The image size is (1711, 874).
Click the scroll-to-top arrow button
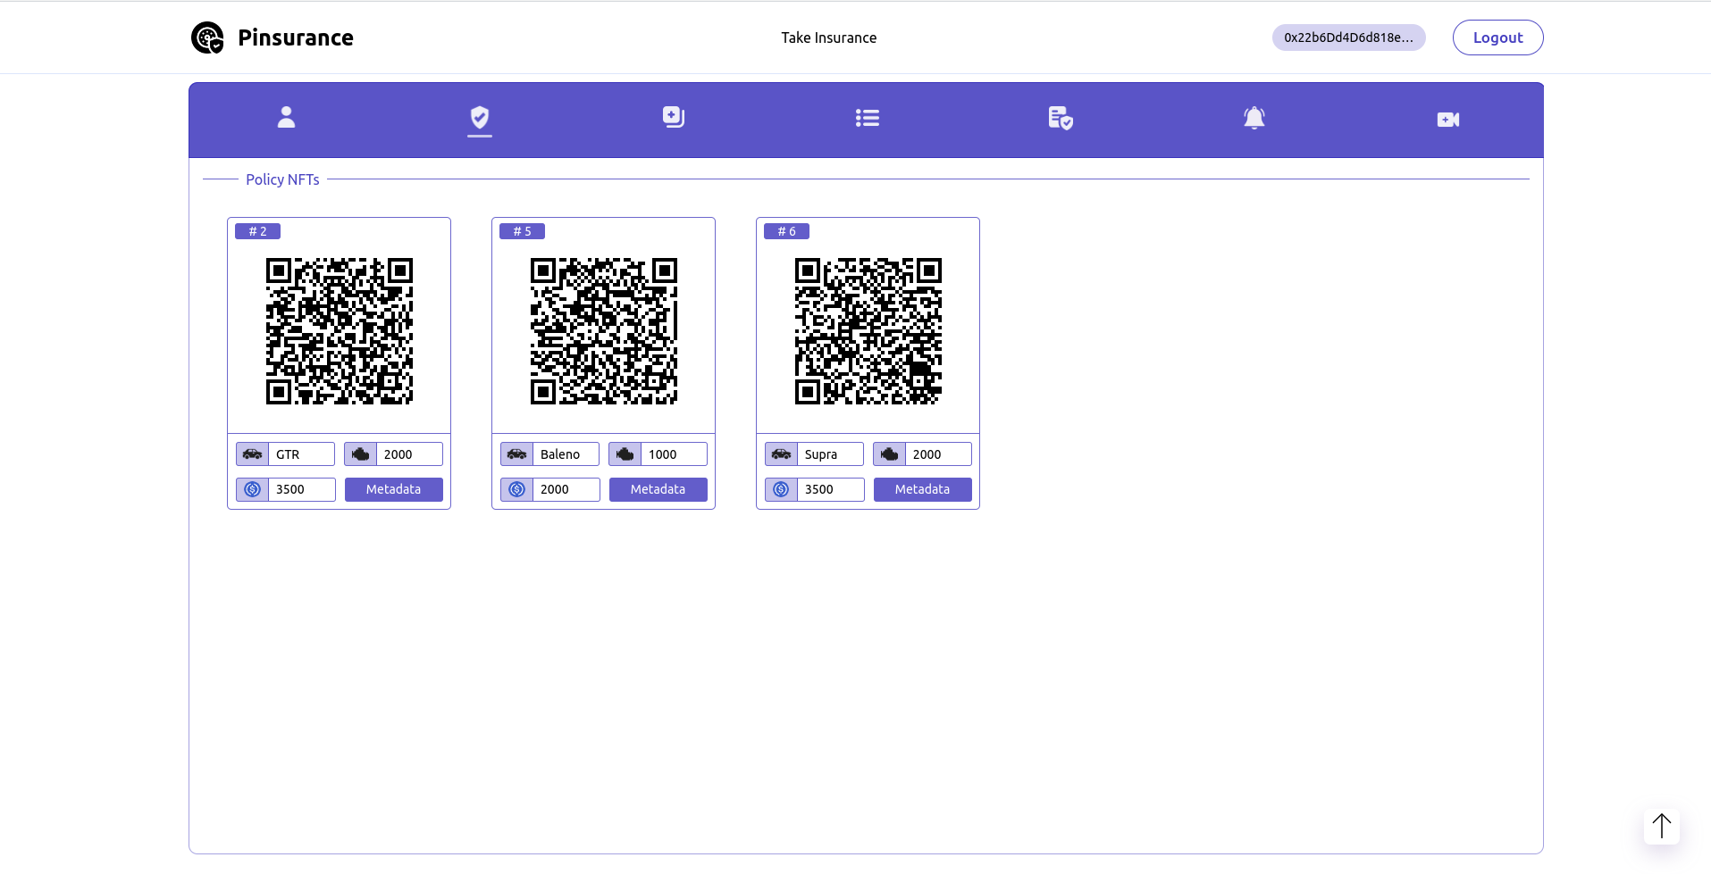pos(1662,826)
